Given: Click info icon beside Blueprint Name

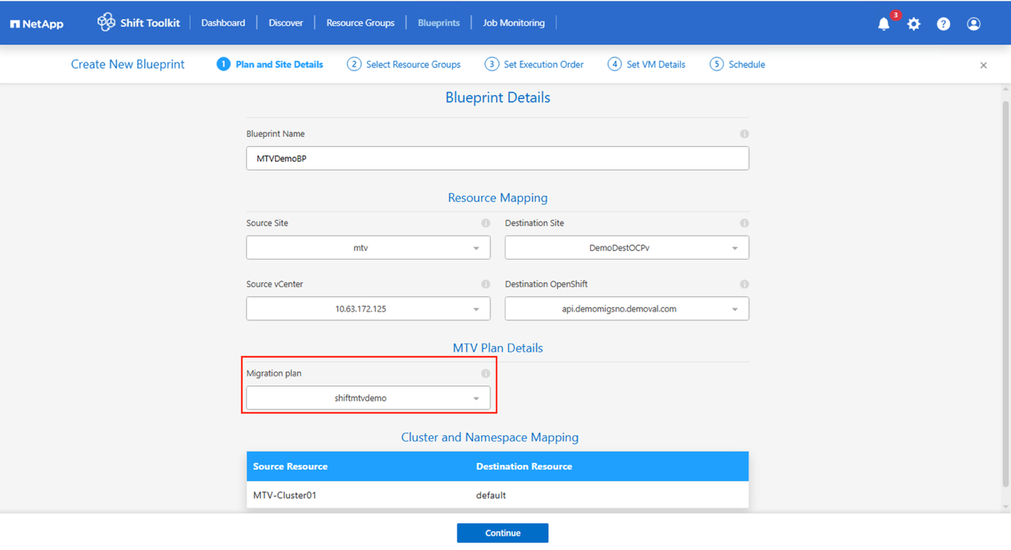Looking at the screenshot, I should click(744, 134).
